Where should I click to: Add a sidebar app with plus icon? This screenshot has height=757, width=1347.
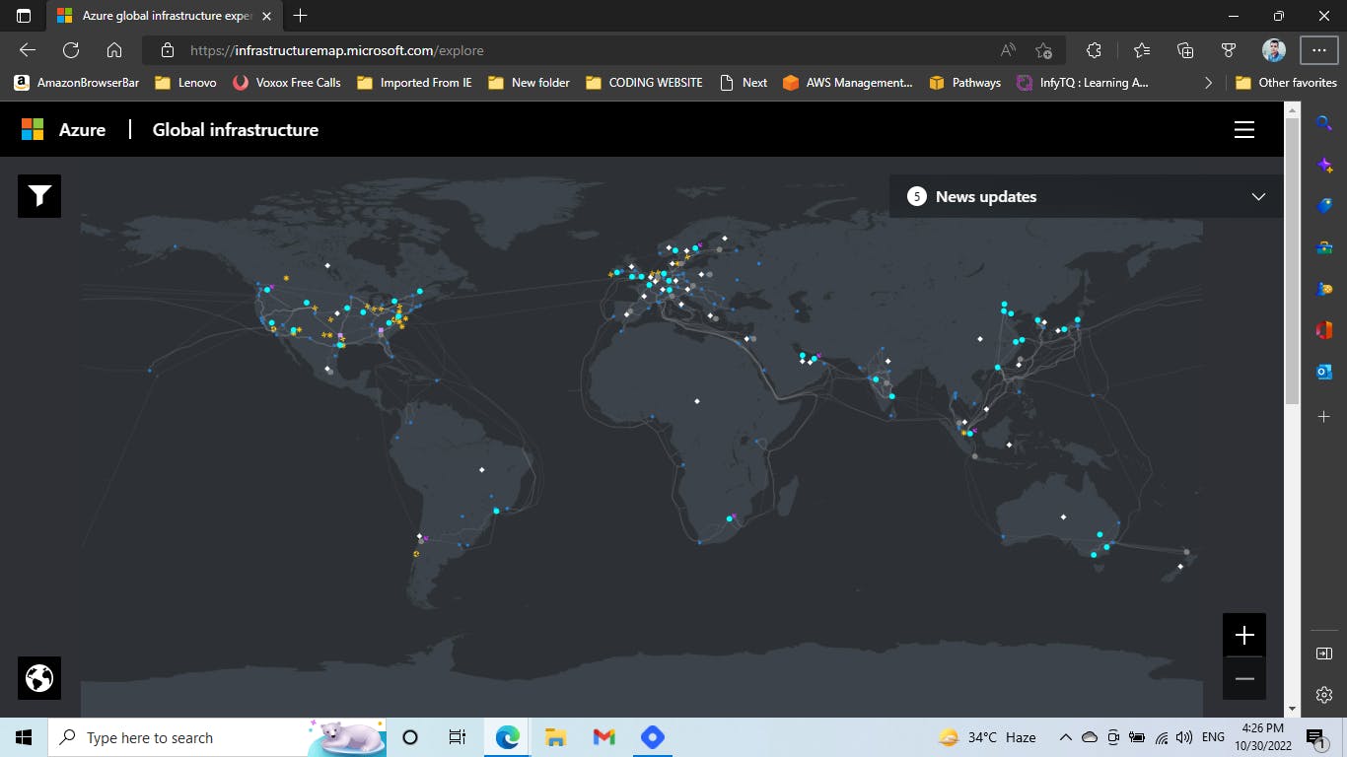tap(1324, 417)
